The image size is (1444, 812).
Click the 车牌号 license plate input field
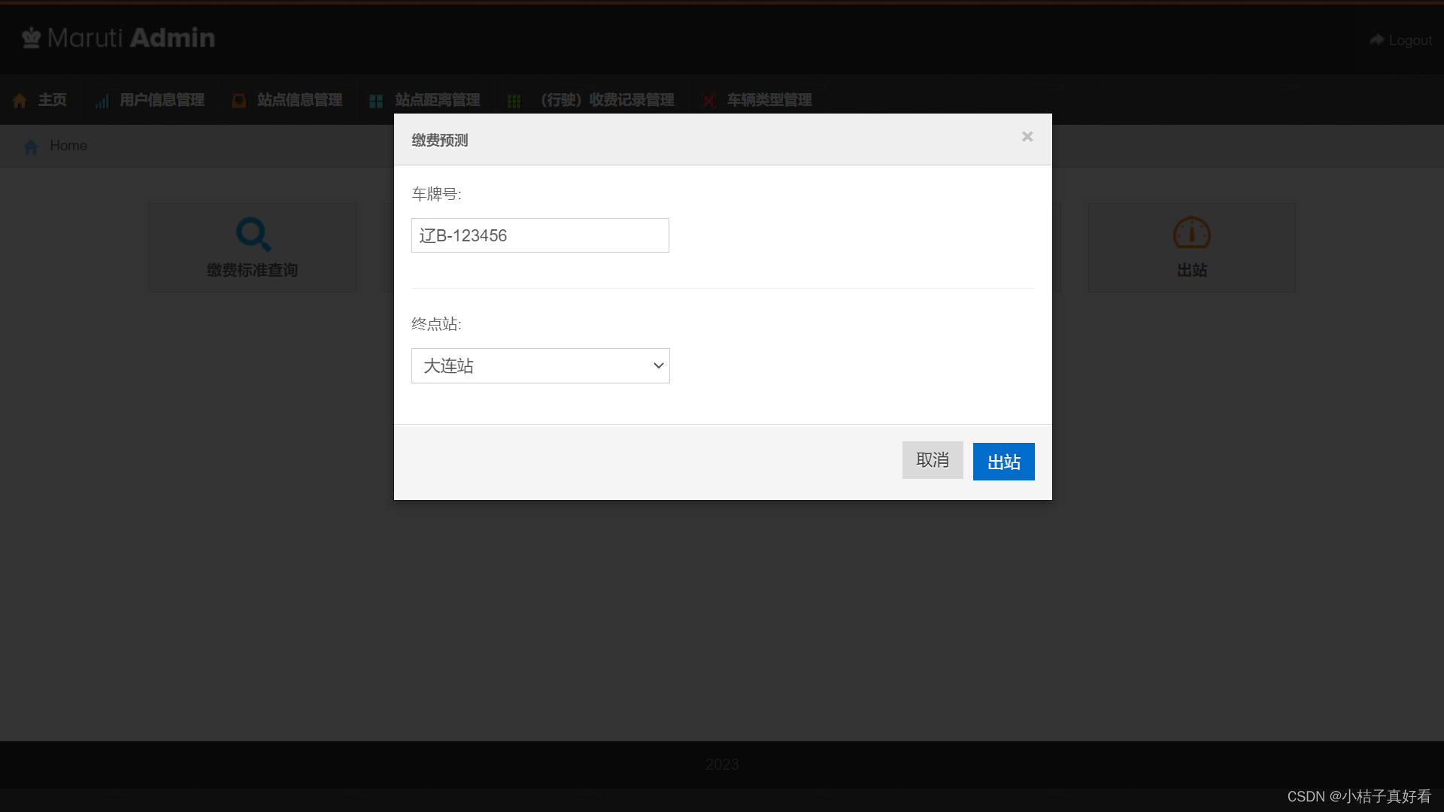(540, 235)
